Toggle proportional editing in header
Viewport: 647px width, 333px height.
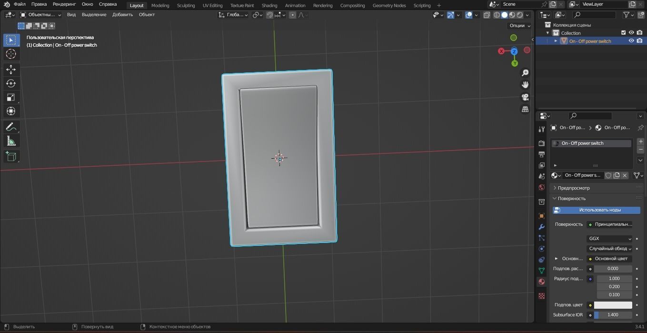(292, 15)
